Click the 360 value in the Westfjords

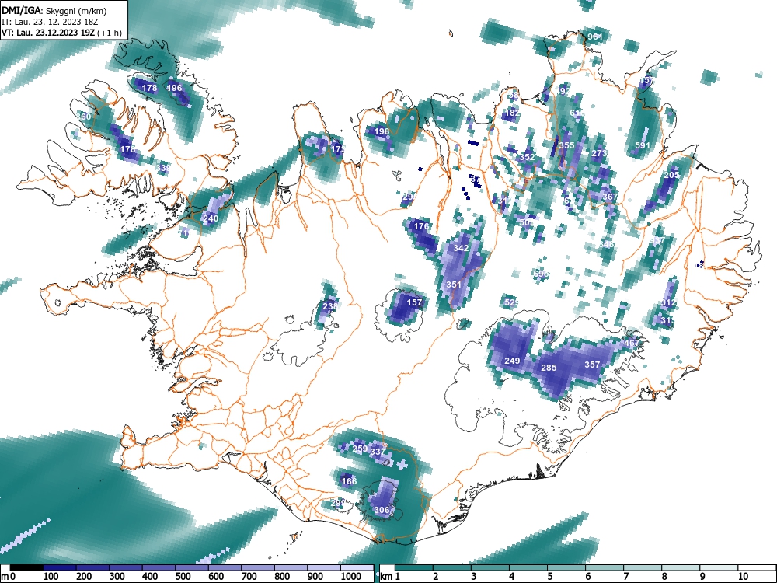(84, 117)
